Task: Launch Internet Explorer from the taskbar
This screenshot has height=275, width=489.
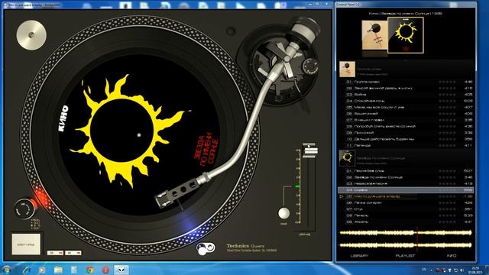Action: tap(26, 270)
